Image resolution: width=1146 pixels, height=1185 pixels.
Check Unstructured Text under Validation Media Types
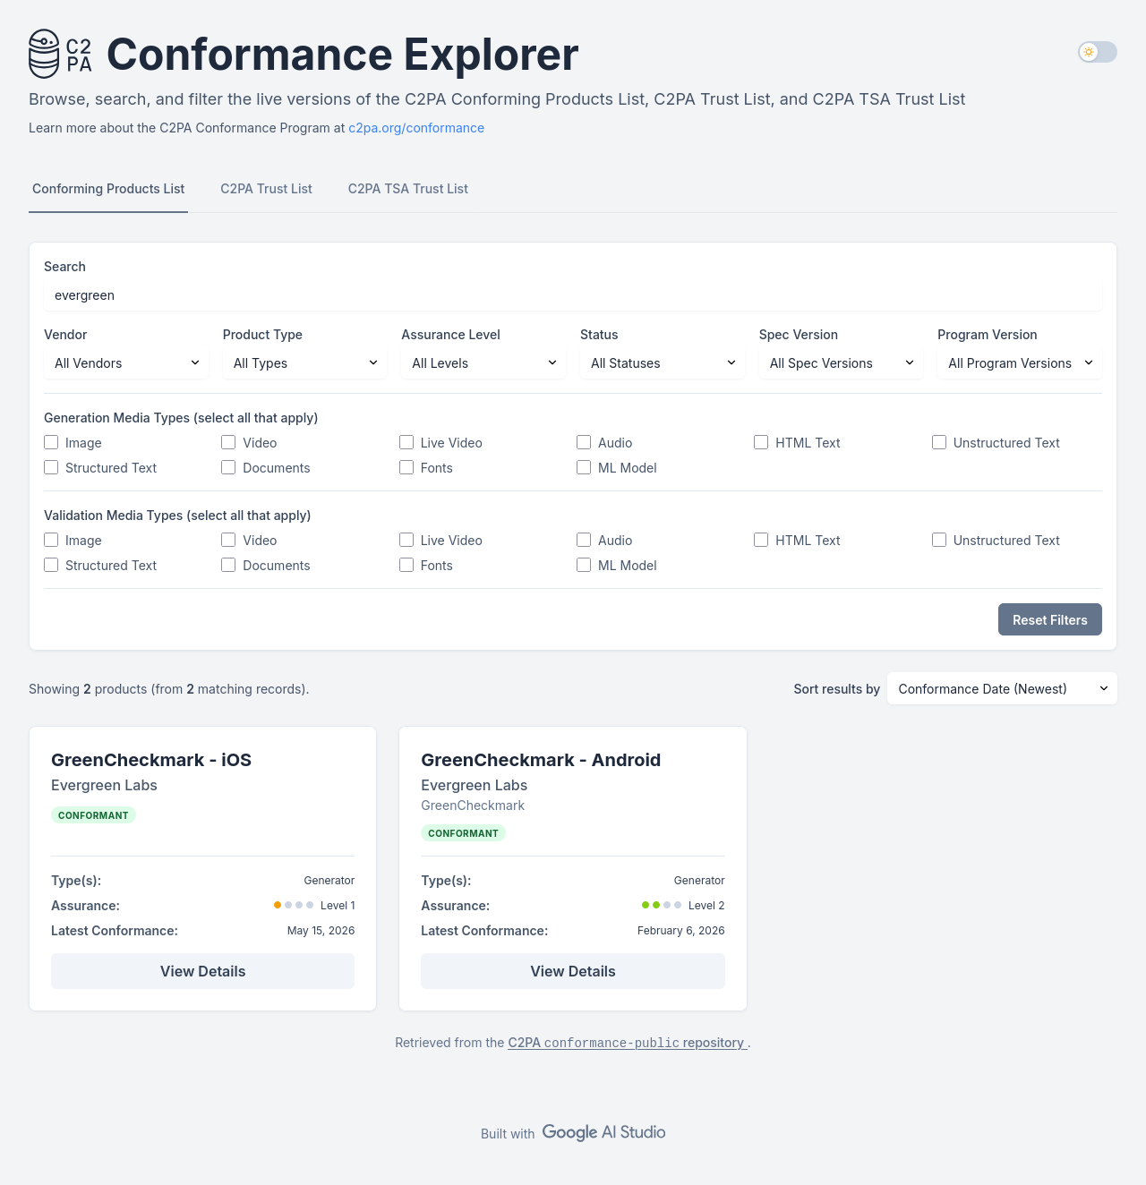point(939,541)
